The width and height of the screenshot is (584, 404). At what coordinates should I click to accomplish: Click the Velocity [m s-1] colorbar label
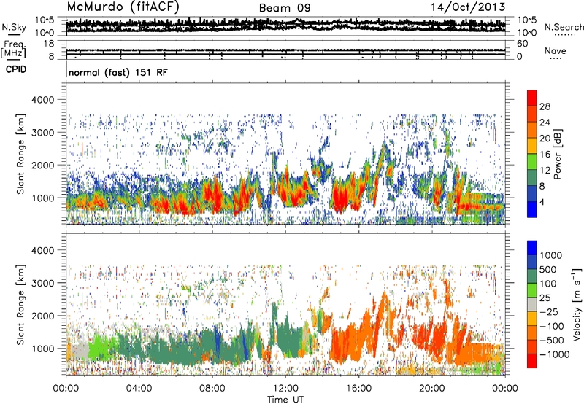[x=577, y=304]
